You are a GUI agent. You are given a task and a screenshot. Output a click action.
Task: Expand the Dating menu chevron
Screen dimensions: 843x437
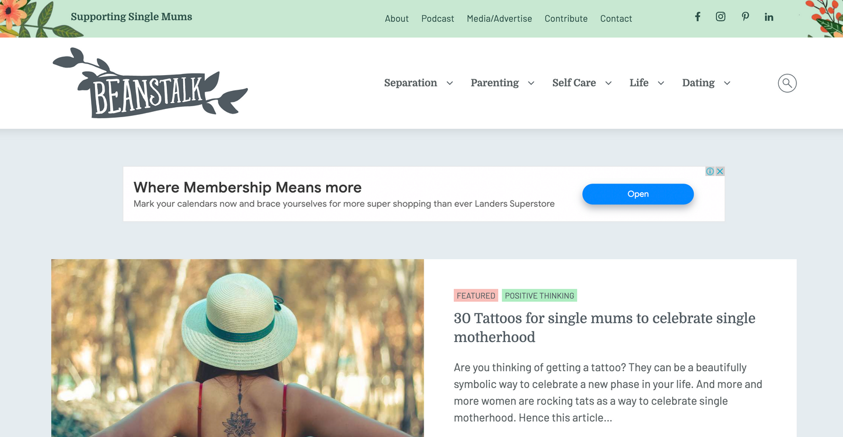point(727,83)
